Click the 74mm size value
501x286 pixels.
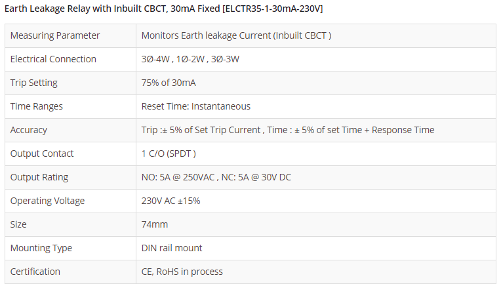(155, 224)
